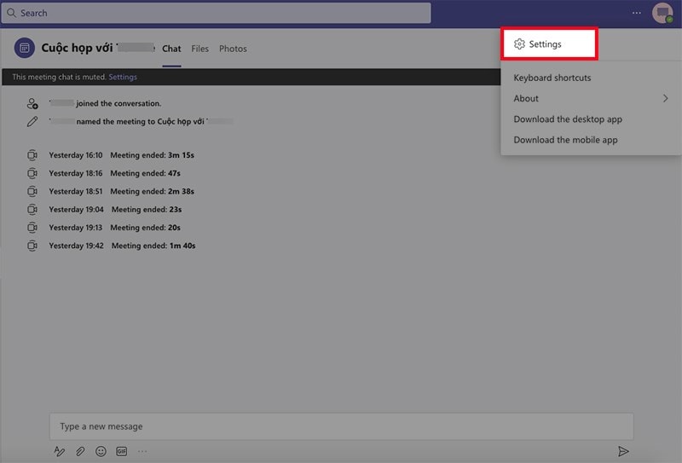682x463 pixels.
Task: Open more messaging options ellipsis
Action: (x=142, y=451)
